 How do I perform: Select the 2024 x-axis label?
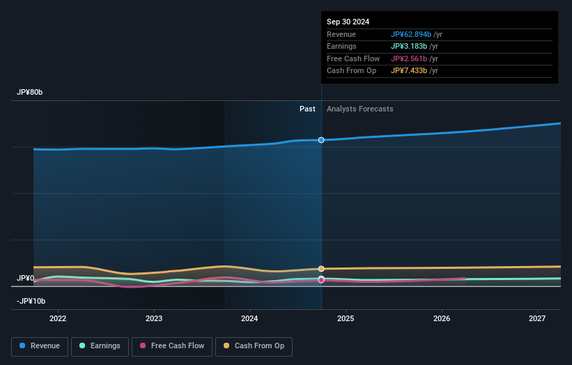(249, 318)
